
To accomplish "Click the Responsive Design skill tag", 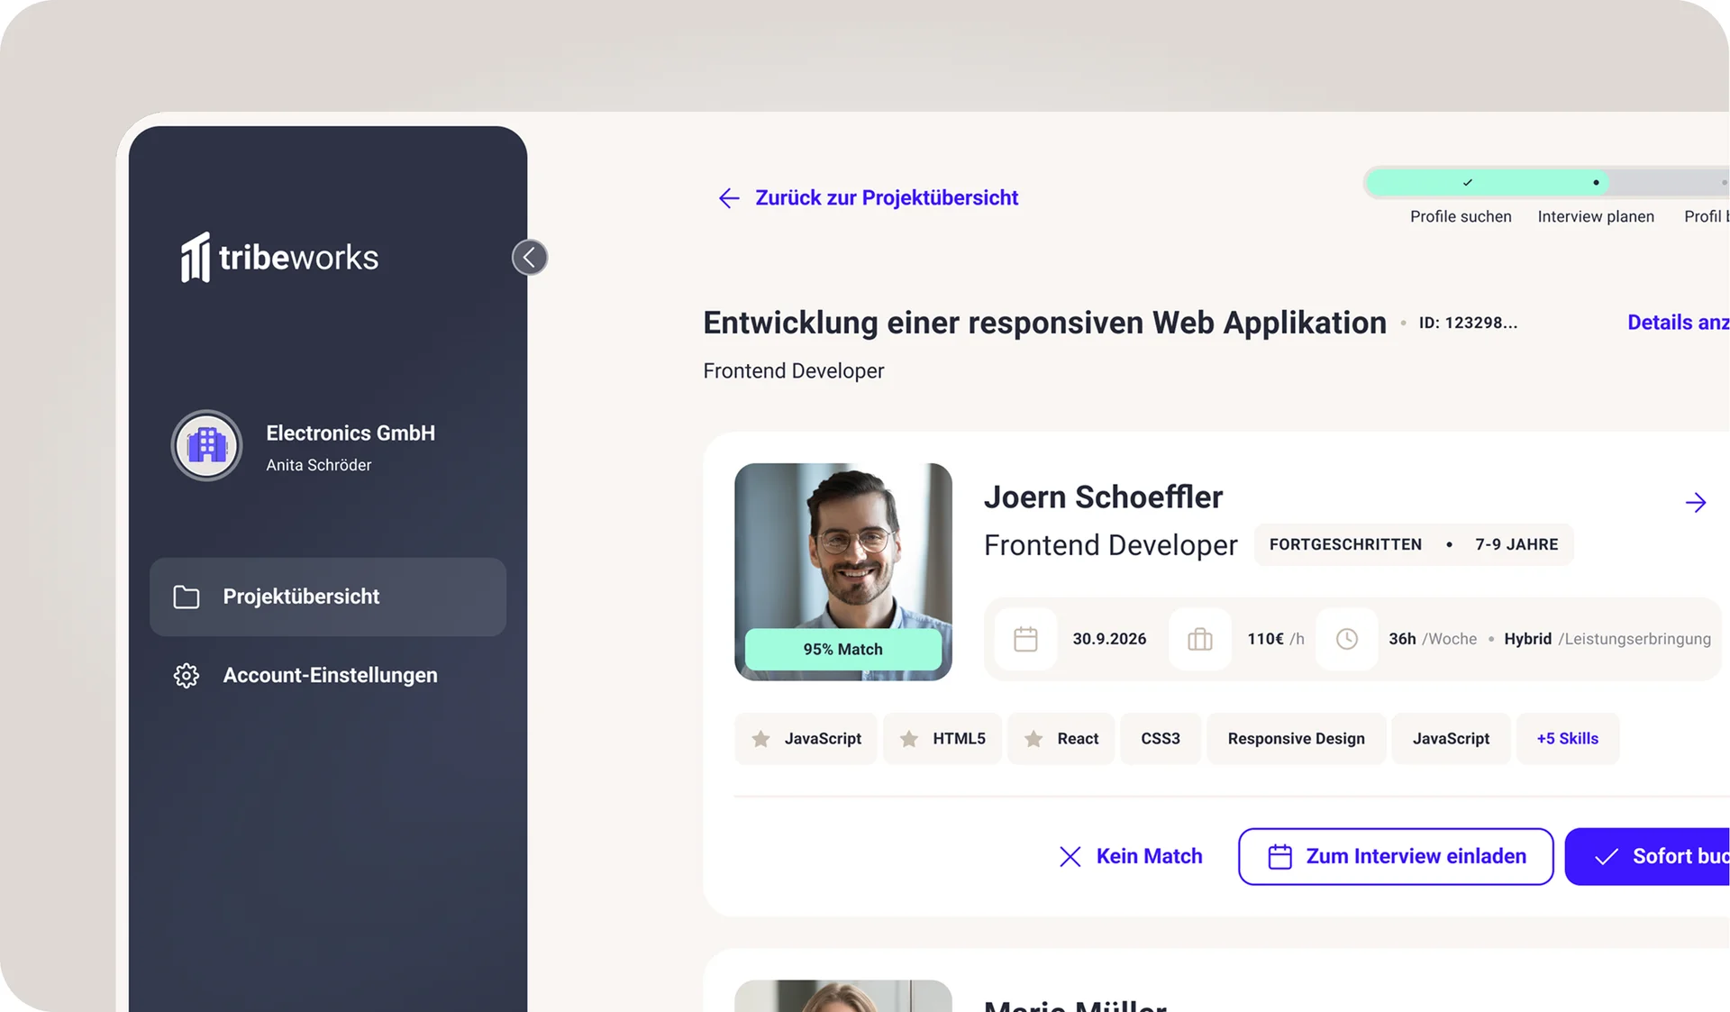I will point(1296,739).
